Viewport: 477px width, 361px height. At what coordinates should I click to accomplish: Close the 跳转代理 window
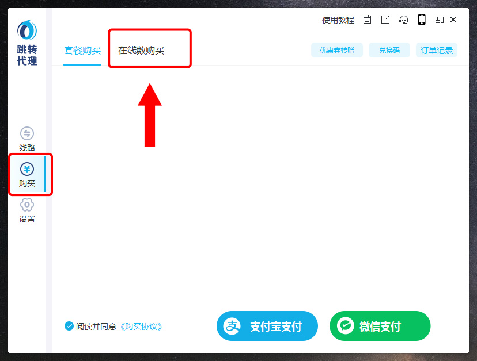click(453, 20)
